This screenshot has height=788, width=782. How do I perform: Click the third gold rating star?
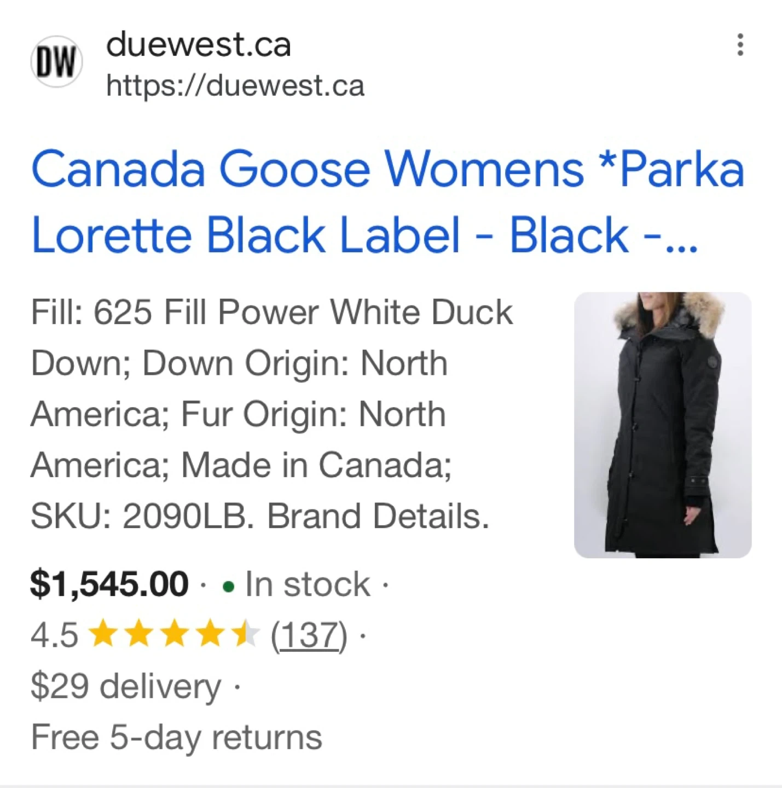pyautogui.click(x=175, y=634)
